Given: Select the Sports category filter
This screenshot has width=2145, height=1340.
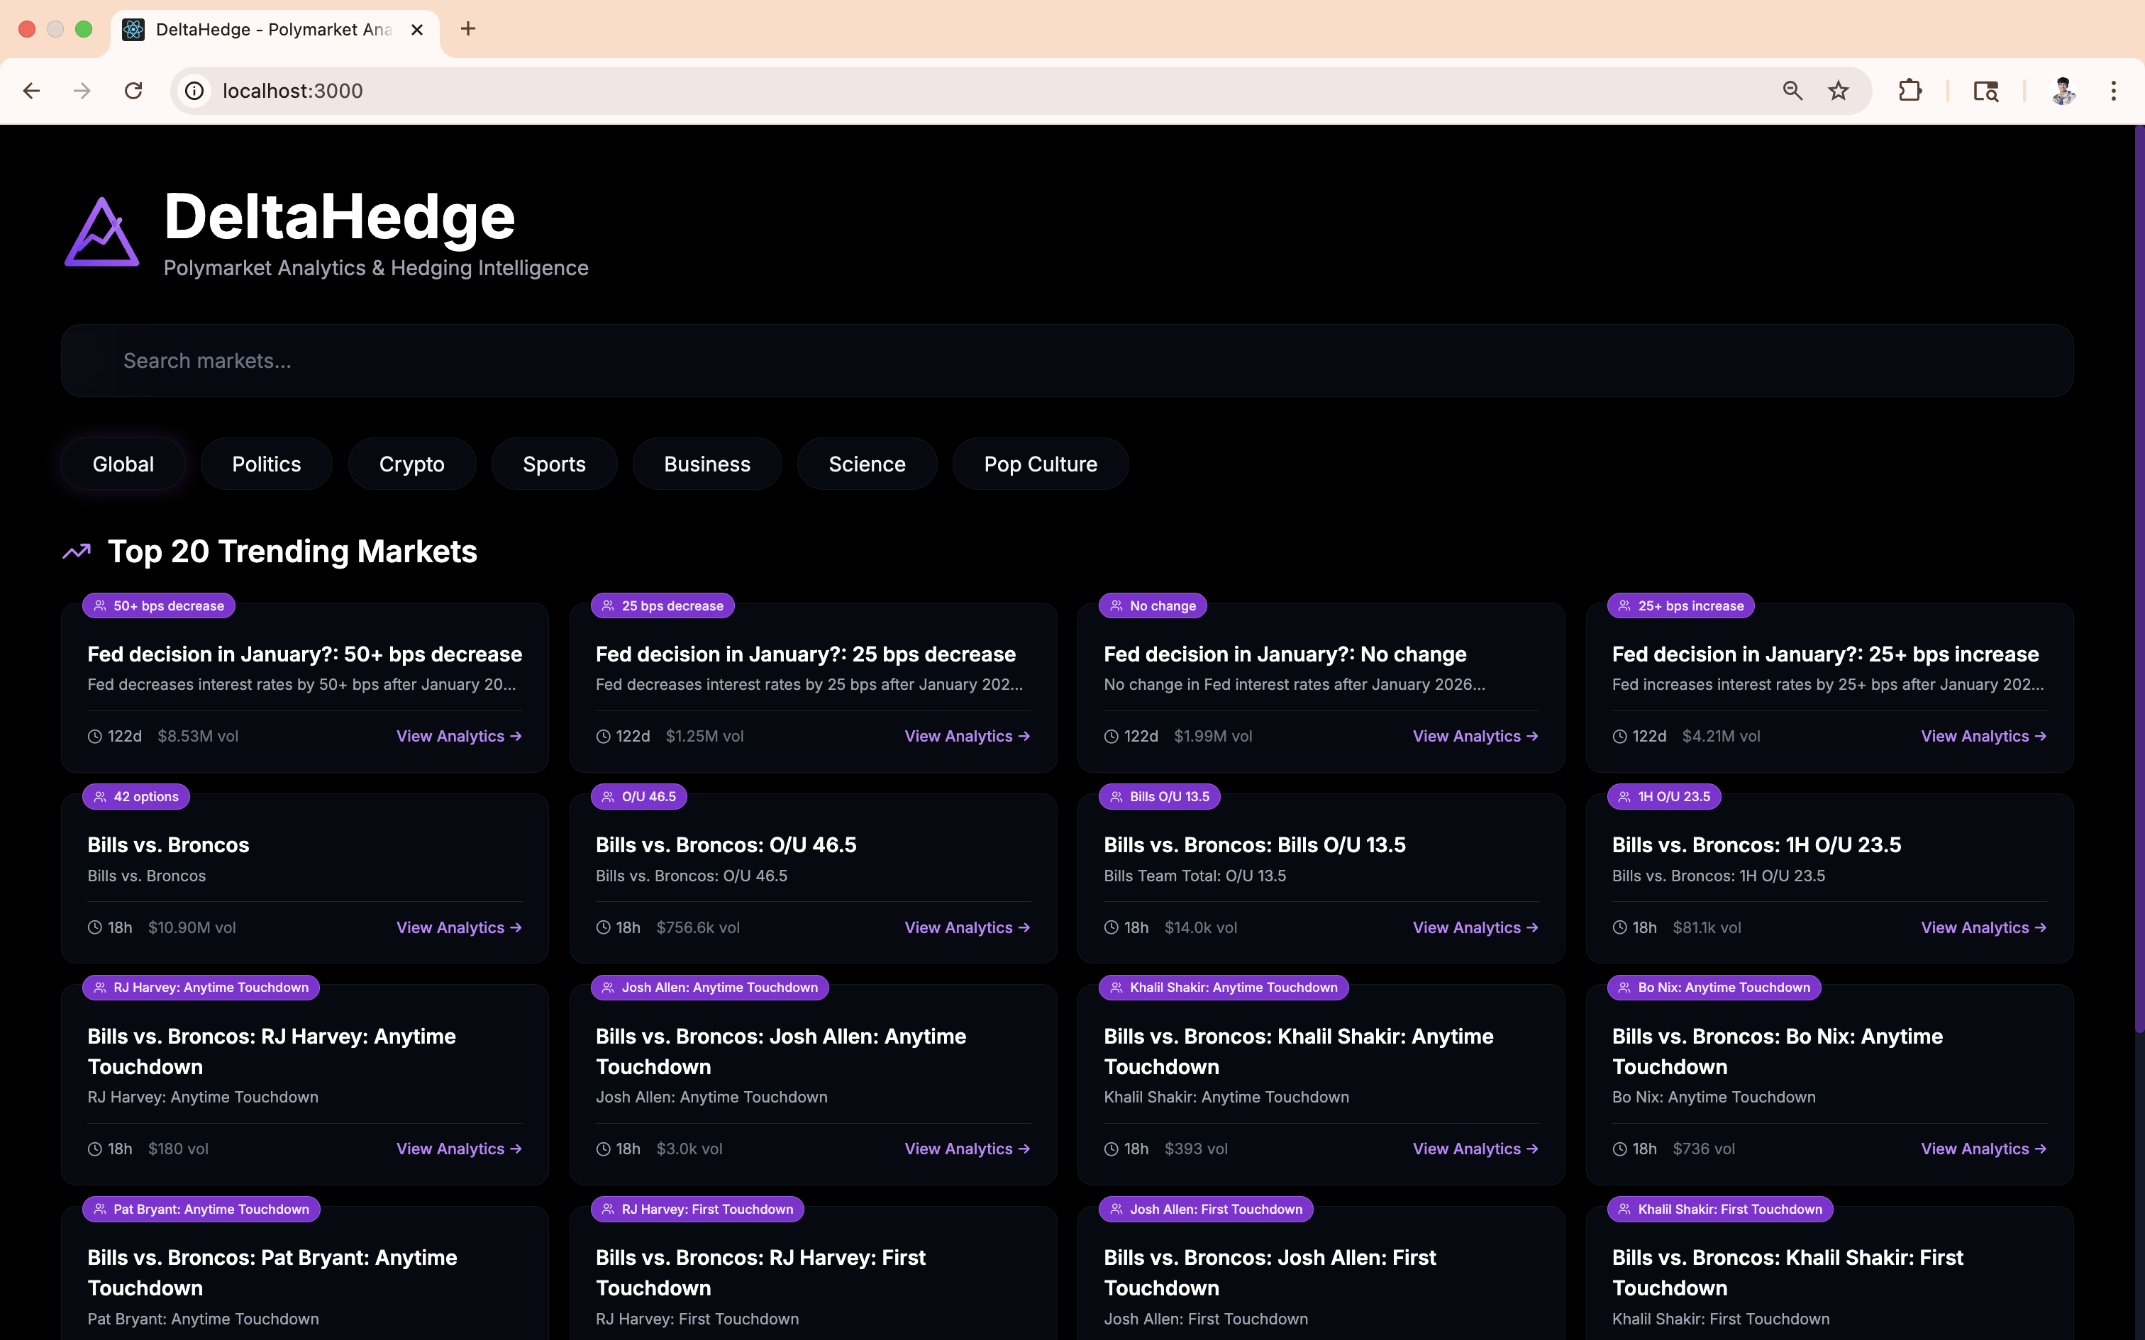Looking at the screenshot, I should point(554,464).
